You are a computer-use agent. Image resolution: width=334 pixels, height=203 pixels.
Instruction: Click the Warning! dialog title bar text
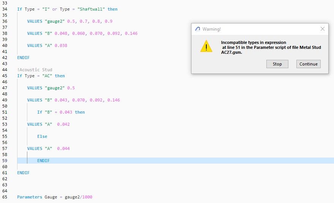[x=212, y=29]
